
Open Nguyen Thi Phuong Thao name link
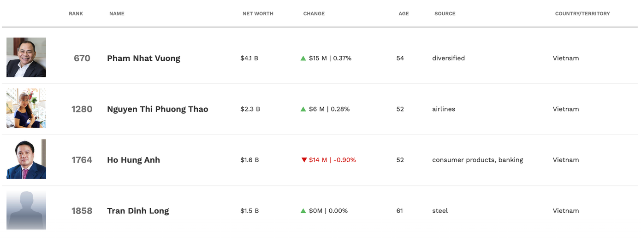157,109
